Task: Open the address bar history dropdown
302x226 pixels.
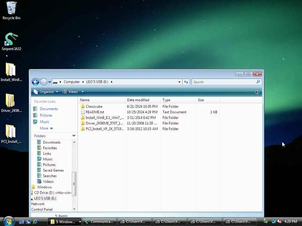Action: (x=179, y=82)
